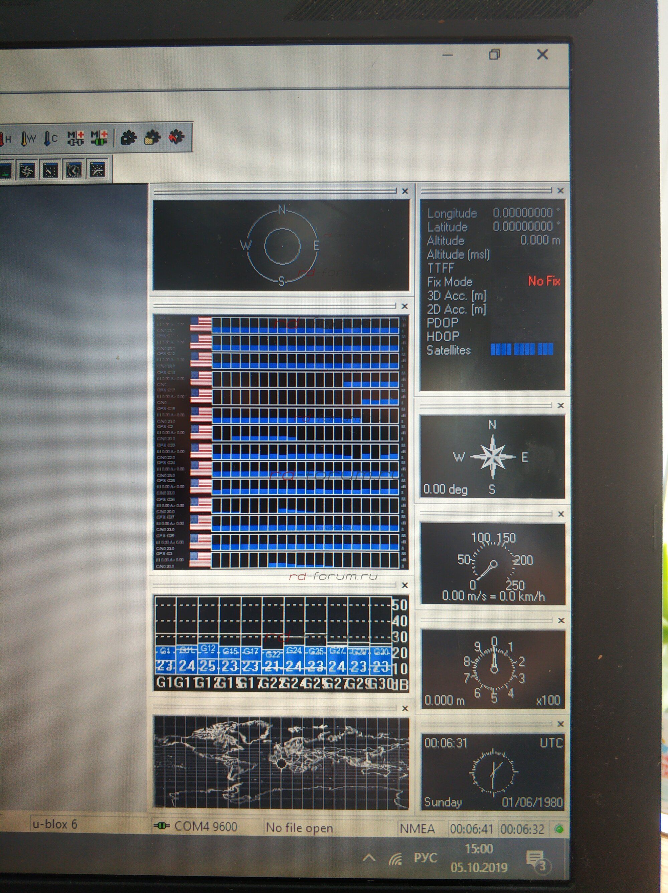The width and height of the screenshot is (668, 893).
Task: Click the 00:06:32 status bar timer
Action: (x=522, y=829)
